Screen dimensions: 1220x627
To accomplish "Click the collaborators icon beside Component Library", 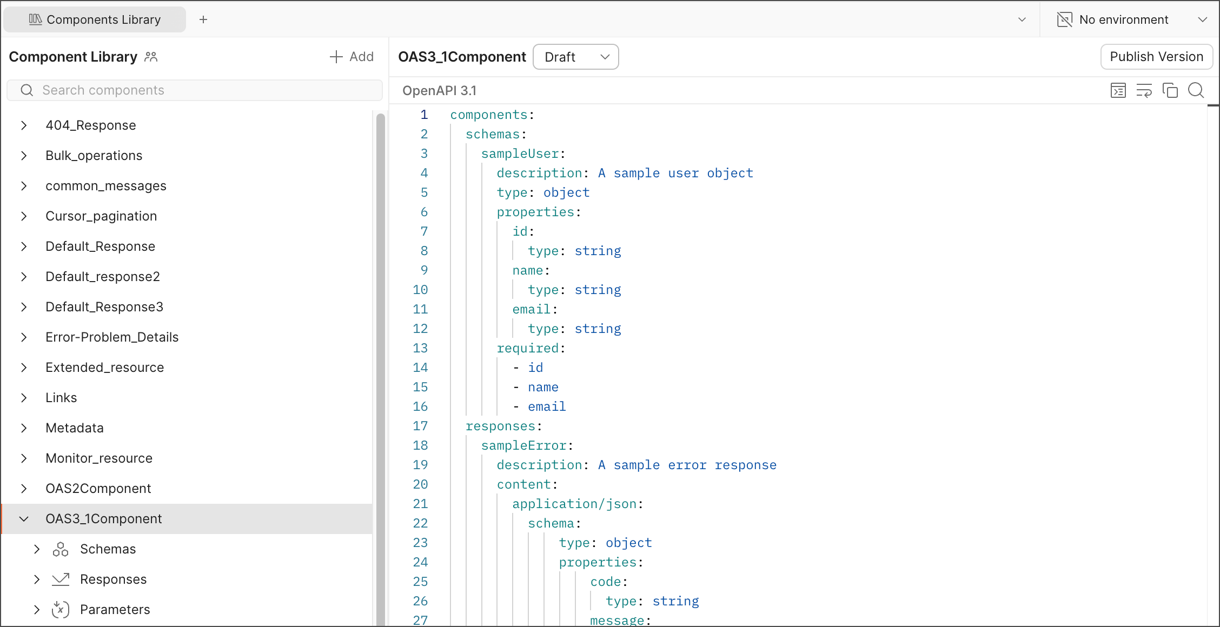I will pos(151,57).
